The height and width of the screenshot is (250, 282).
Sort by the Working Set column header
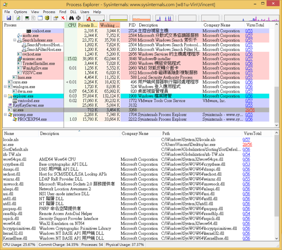coord(110,25)
